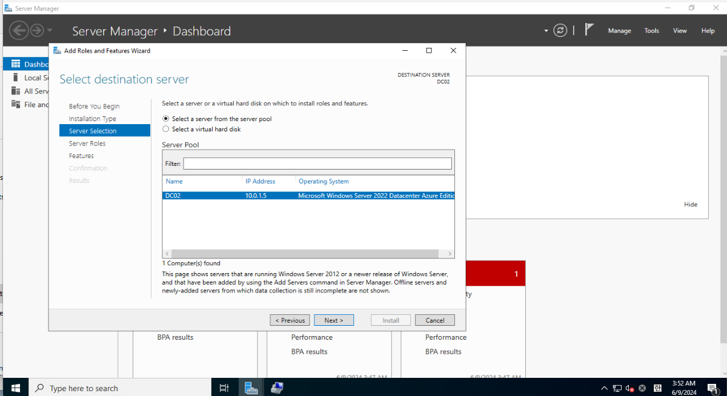Image resolution: width=727 pixels, height=396 pixels.
Task: Open Task View from the taskbar
Action: click(224, 388)
